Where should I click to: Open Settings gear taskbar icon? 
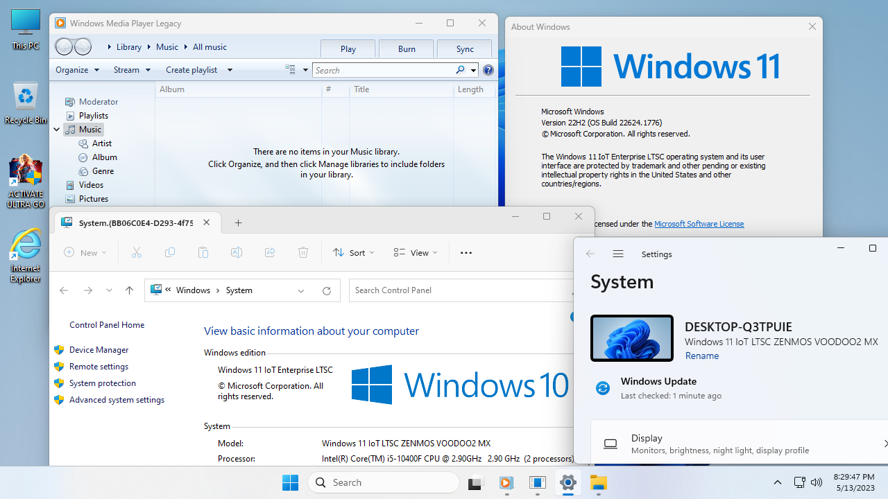(x=568, y=482)
